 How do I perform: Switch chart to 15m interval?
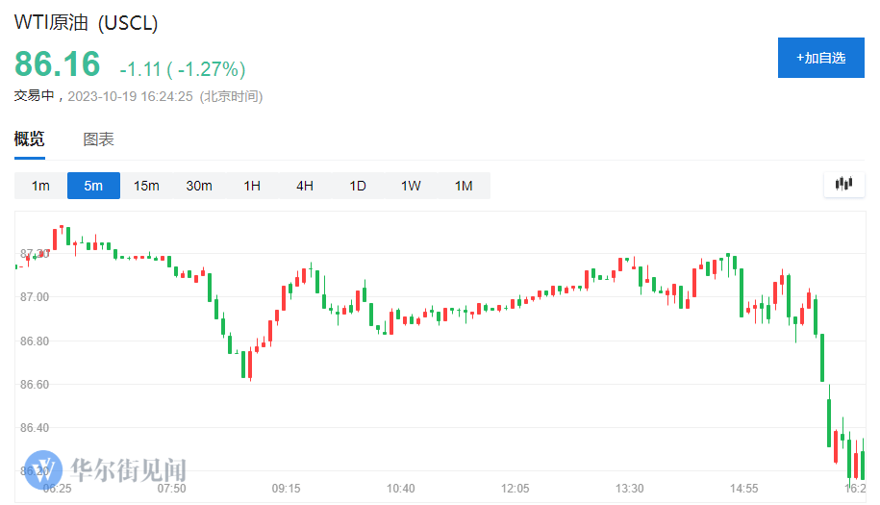click(146, 186)
